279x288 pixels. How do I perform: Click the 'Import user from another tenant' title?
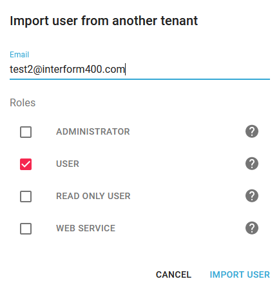(x=104, y=21)
